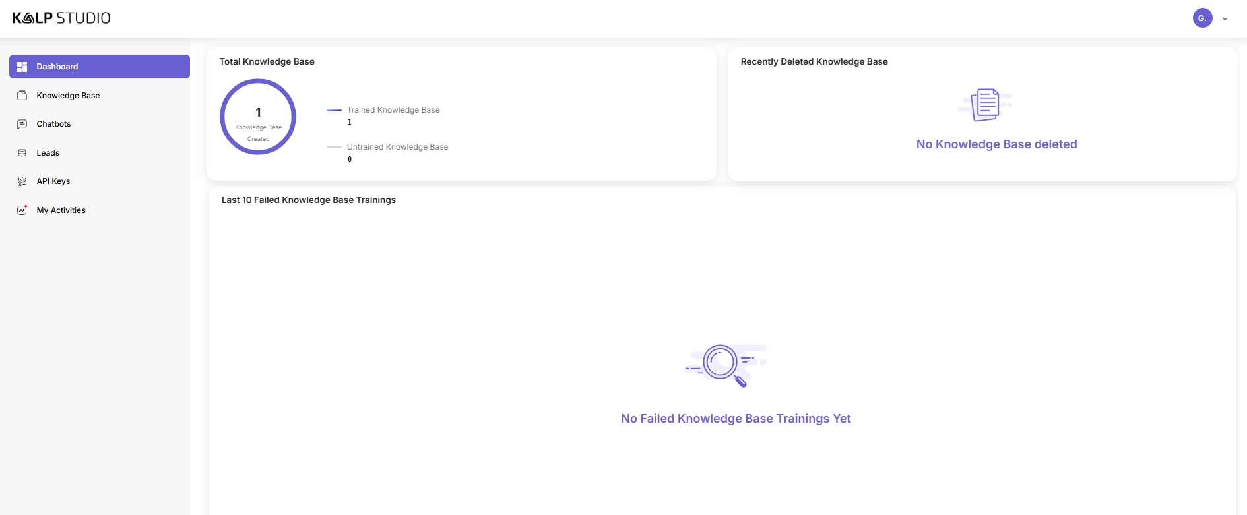Click the Untrained Knowledge Base legend entry
Screen dimensions: 1247x515
coord(397,147)
